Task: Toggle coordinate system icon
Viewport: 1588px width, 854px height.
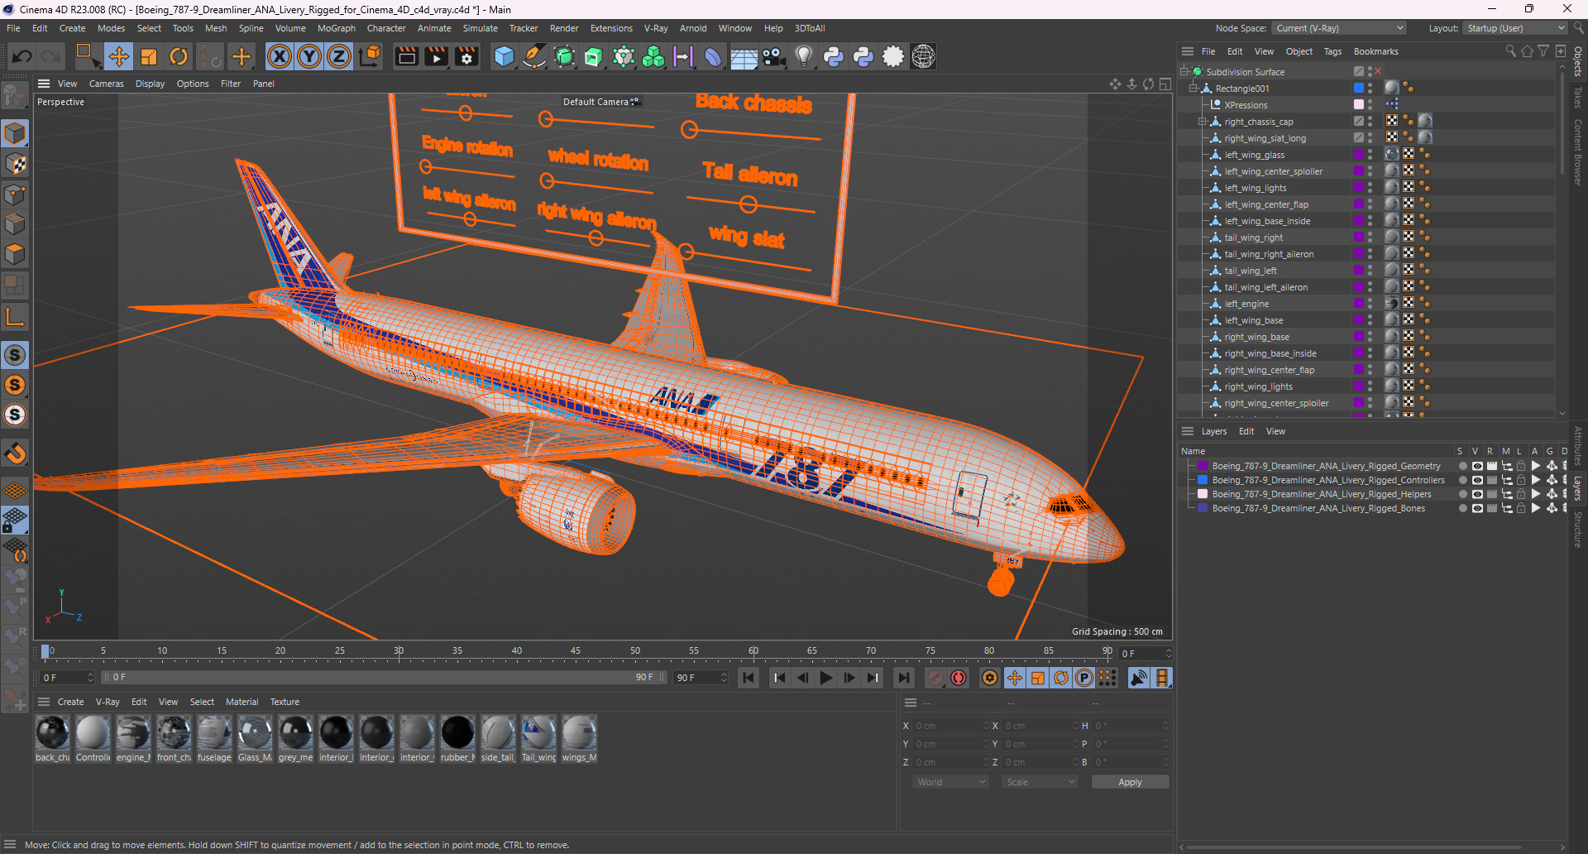Action: [371, 56]
